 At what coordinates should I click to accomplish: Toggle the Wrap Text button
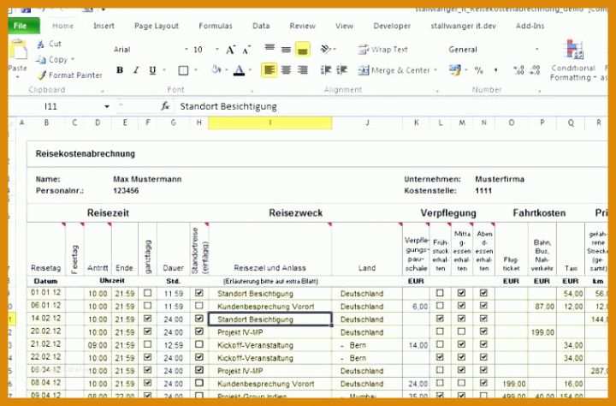382,50
